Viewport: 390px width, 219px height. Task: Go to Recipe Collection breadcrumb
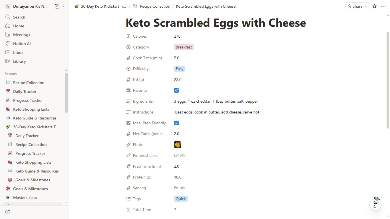coord(155,6)
